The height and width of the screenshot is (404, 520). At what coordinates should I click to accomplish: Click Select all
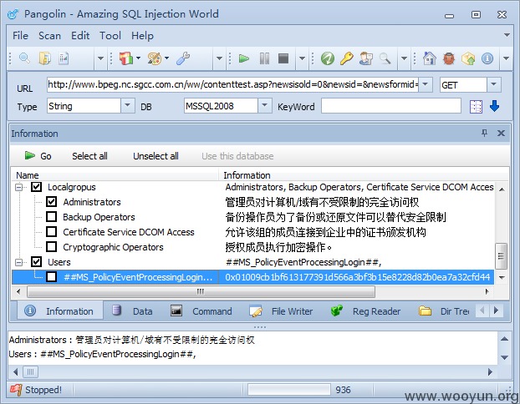point(89,156)
